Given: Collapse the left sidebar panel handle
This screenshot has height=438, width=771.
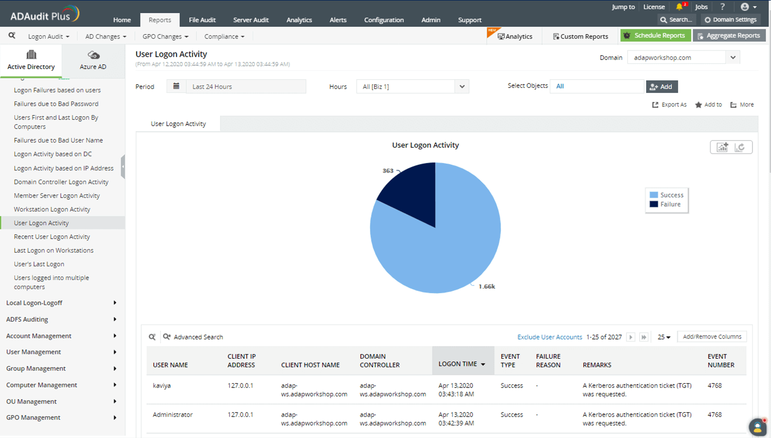Looking at the screenshot, I should coord(123,167).
